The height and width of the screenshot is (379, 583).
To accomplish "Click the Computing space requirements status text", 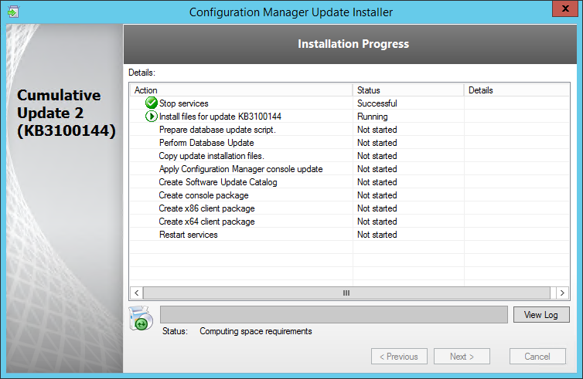I will pyautogui.click(x=256, y=331).
